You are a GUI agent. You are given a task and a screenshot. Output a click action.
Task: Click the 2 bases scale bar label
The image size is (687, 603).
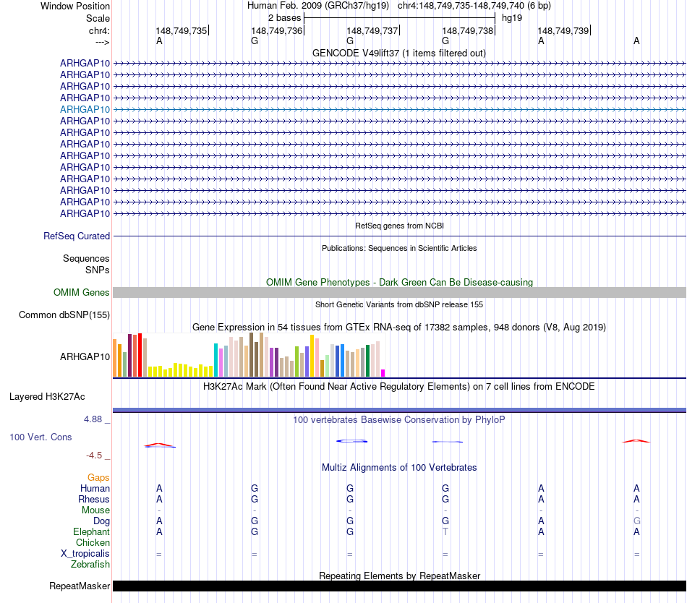click(284, 18)
